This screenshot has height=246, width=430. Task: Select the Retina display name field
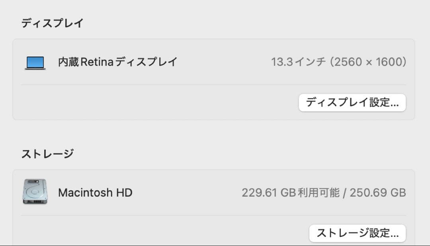[117, 62]
